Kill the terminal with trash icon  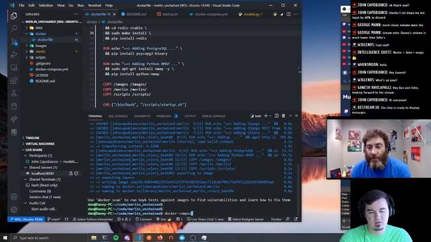(x=284, y=116)
